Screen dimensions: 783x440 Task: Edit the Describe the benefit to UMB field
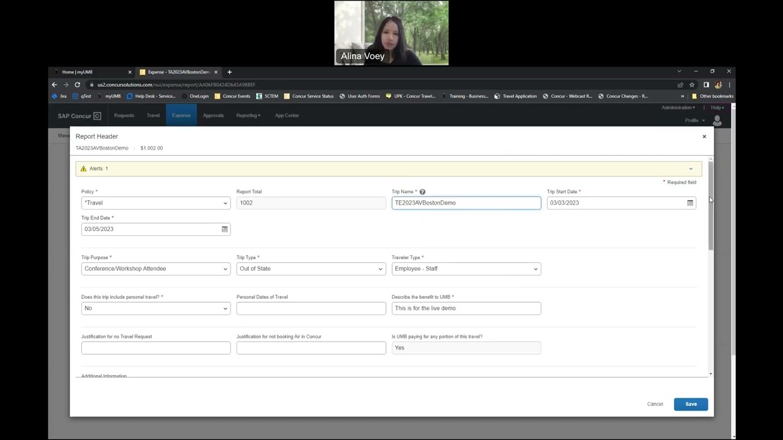466,308
